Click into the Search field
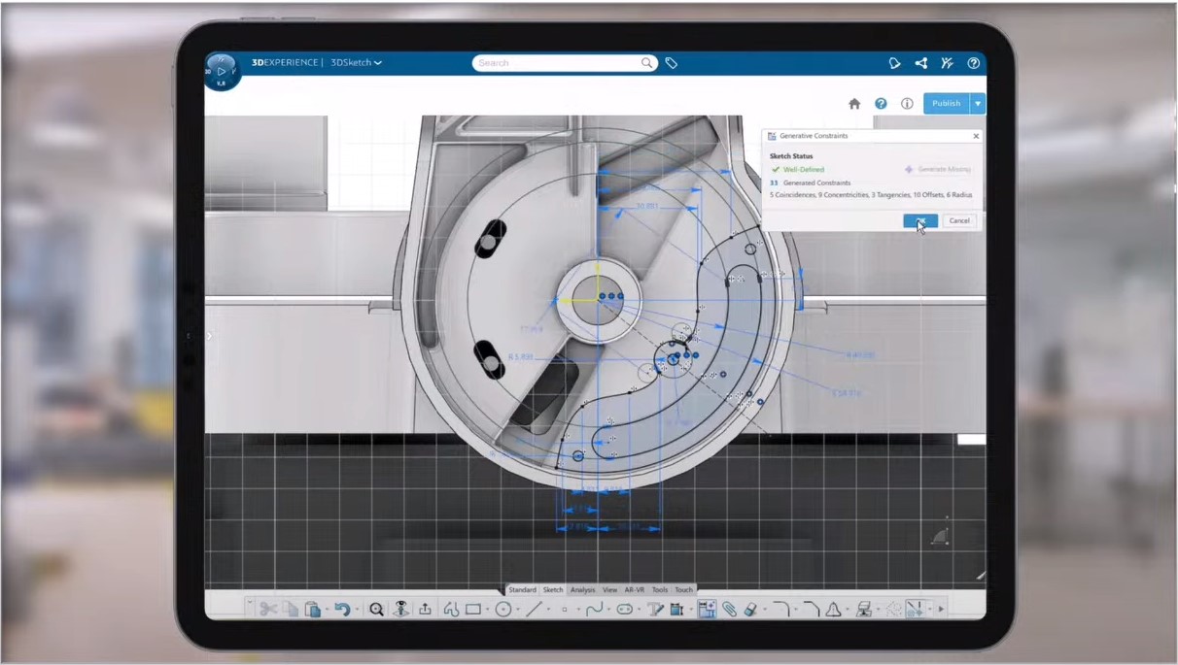 pos(556,63)
